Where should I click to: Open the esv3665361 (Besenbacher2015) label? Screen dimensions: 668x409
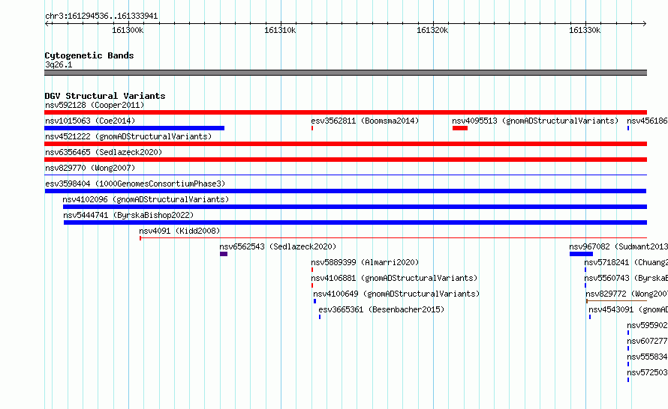coord(381,309)
